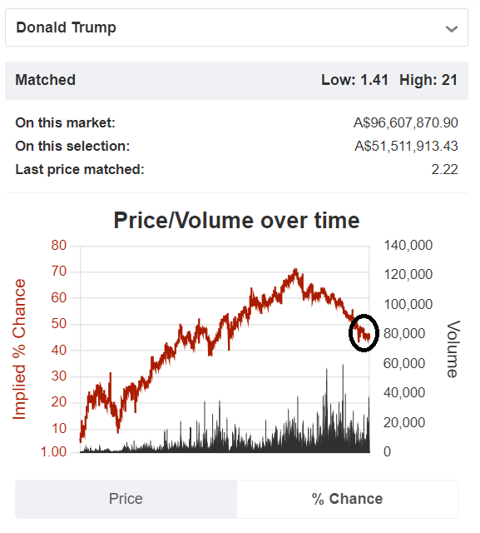This screenshot has width=480, height=533.
Task: Click the High: 21 value
Action: [x=428, y=80]
